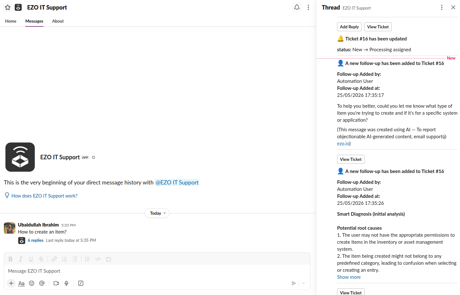This screenshot has width=460, height=295.
Task: Click the EZO avatar beside 6 replies
Action: (x=22, y=241)
